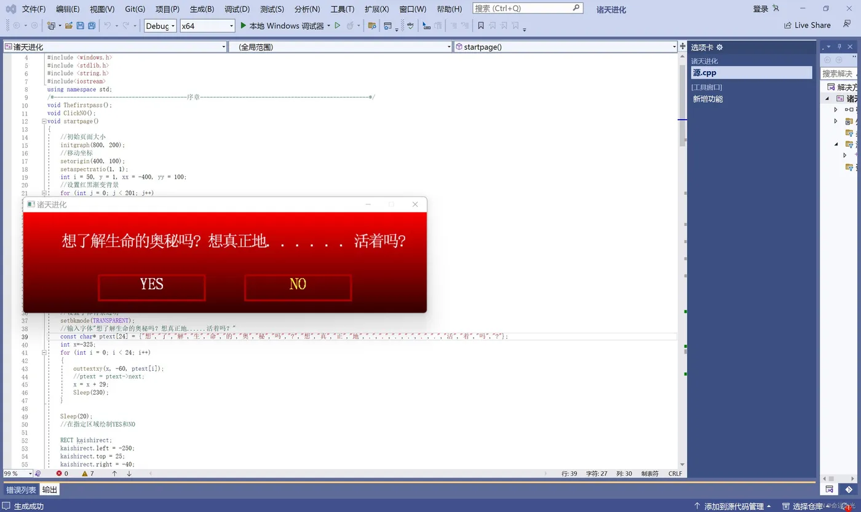Click Git Changes tab icon at bottom right
The width and height of the screenshot is (861, 512).
(x=849, y=489)
